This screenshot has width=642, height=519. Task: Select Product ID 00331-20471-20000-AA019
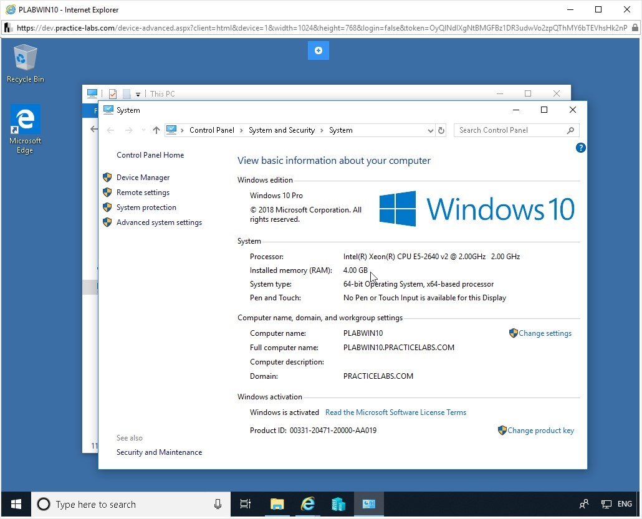click(314, 431)
